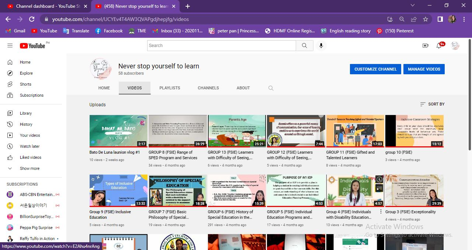Click your profile avatar
The width and height of the screenshot is (472, 250).
[x=455, y=46]
